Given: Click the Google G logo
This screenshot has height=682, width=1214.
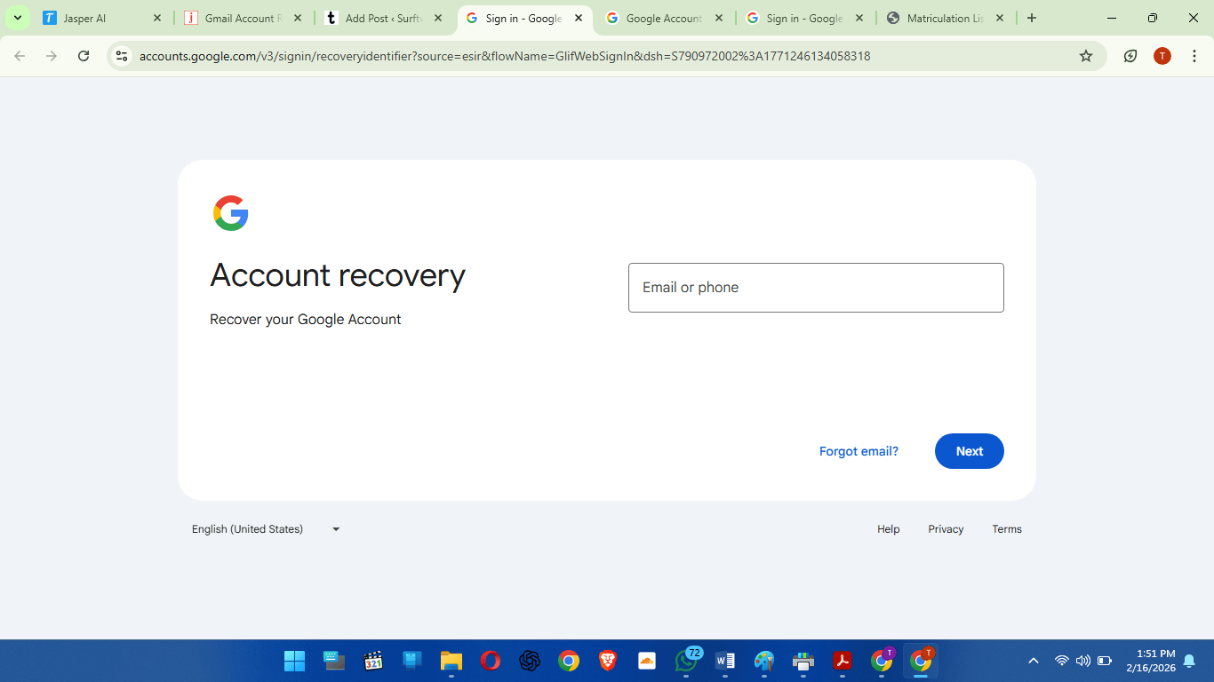Looking at the screenshot, I should (230, 213).
